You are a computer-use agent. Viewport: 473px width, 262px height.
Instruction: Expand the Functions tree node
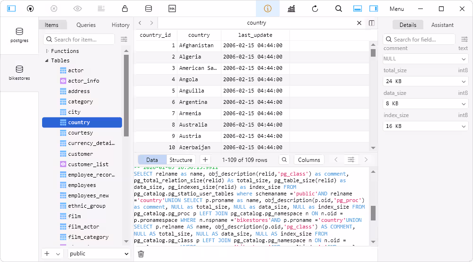(47, 51)
